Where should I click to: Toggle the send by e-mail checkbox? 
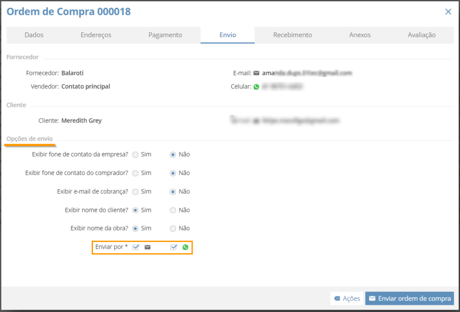[136, 247]
